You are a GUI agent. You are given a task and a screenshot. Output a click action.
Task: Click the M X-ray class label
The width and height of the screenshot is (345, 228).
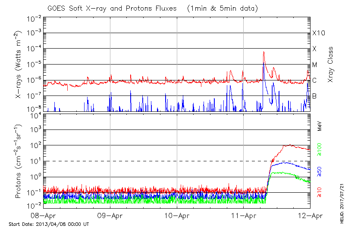(315, 65)
